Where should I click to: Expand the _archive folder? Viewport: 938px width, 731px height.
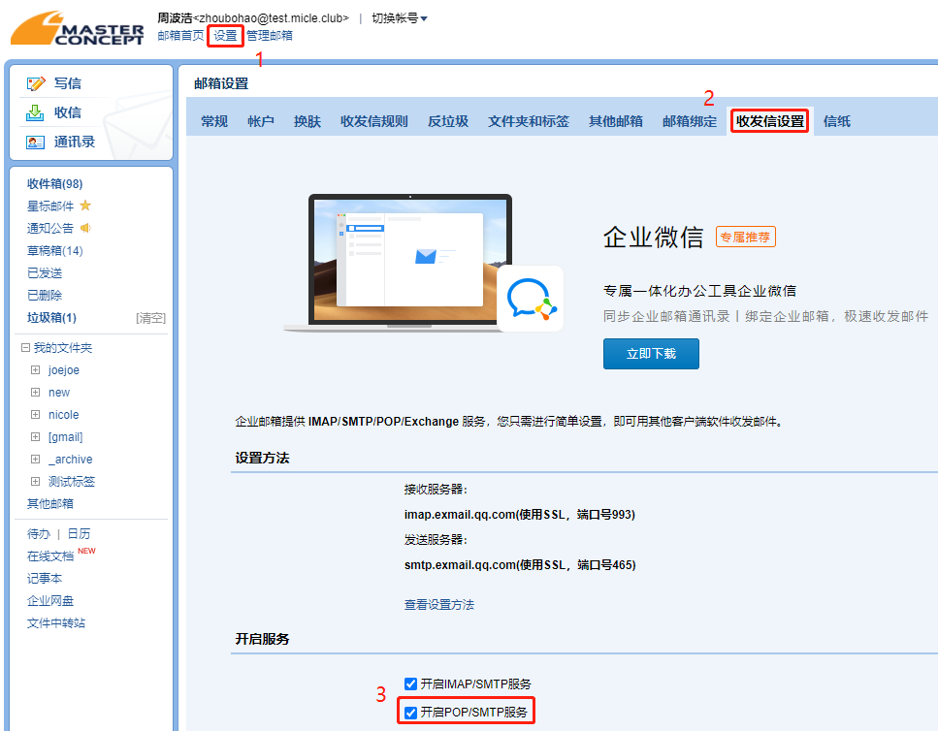[35, 459]
